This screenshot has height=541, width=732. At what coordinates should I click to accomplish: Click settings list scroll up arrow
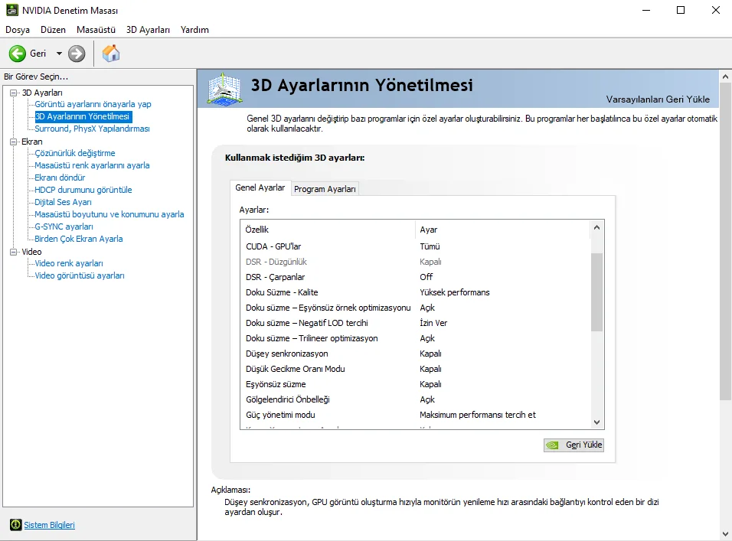(x=596, y=227)
